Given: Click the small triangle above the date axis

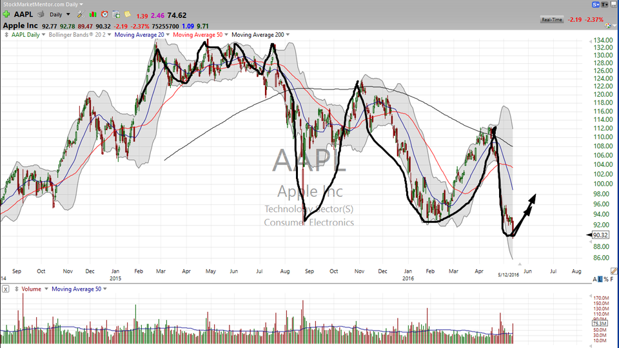Looking at the screenshot, I should click(520, 264).
